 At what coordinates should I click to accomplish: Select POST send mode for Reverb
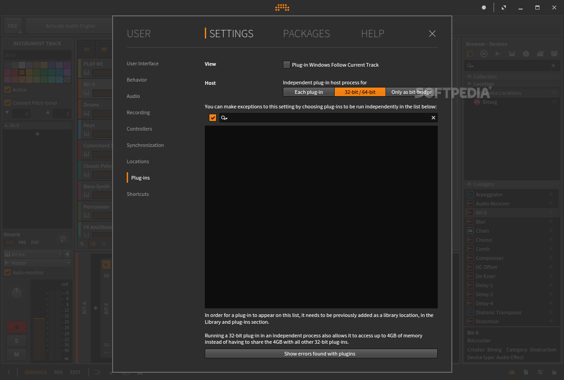click(35, 243)
